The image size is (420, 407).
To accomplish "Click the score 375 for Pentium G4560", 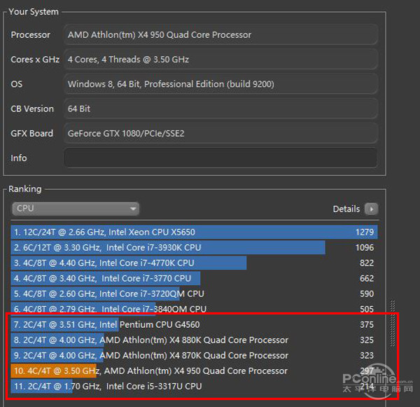I will tap(367, 324).
